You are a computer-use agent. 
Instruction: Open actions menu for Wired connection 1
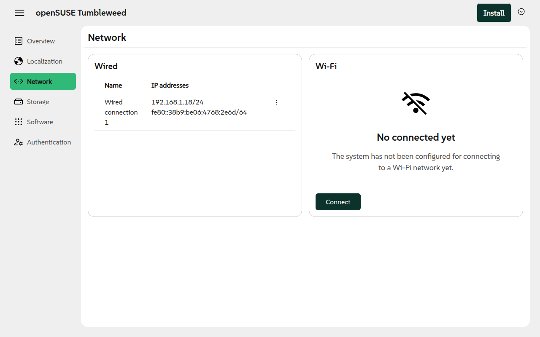(x=277, y=102)
